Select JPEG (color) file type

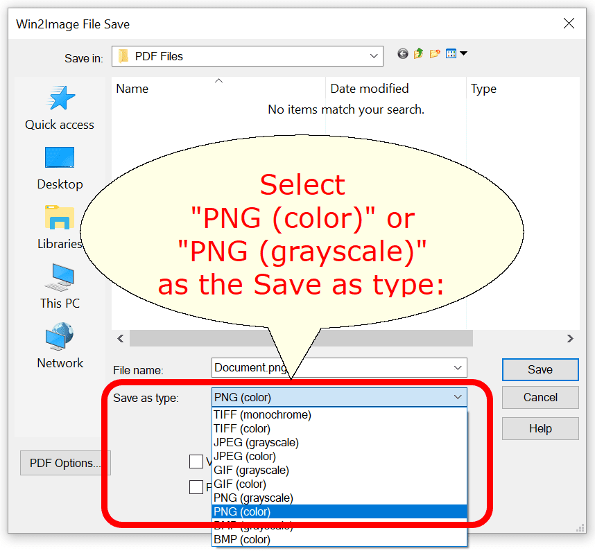(339, 456)
